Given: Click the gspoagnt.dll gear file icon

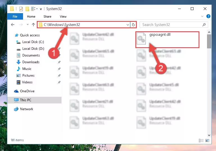Looking at the screenshot, I should point(141,39).
